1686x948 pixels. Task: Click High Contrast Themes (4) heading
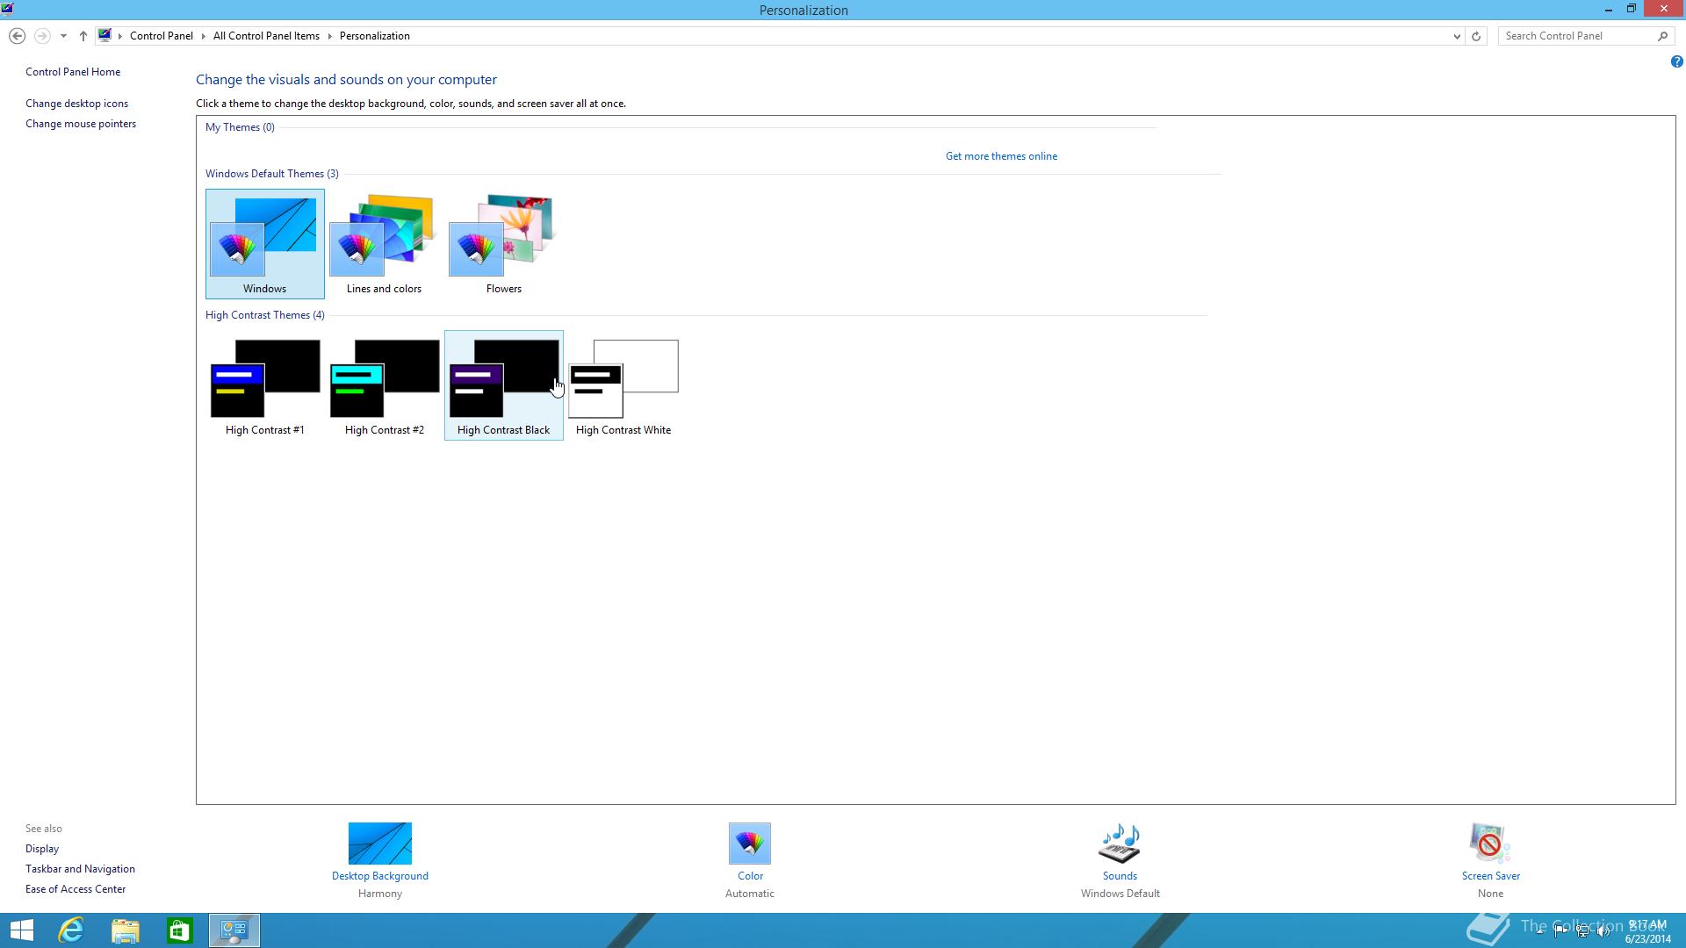click(264, 315)
